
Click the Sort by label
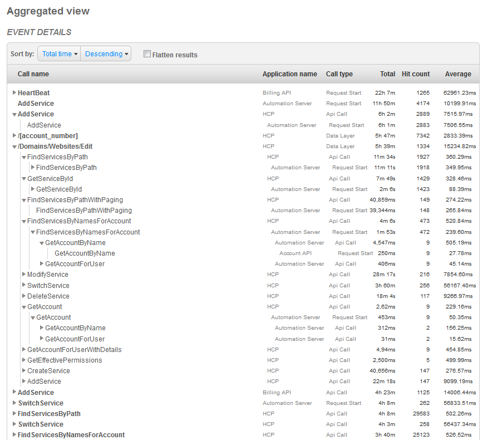tap(22, 54)
